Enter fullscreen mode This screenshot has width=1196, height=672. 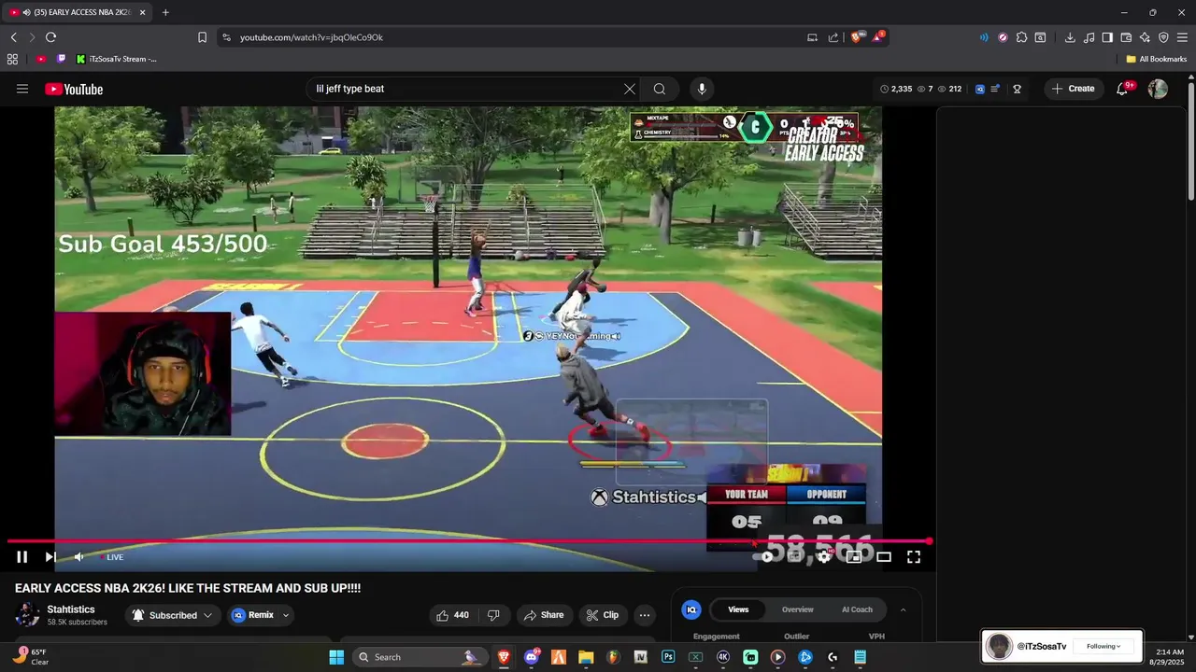click(x=914, y=557)
